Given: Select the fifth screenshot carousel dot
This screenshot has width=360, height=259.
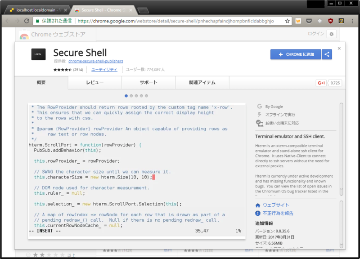Looking at the screenshot, I should (x=147, y=96).
